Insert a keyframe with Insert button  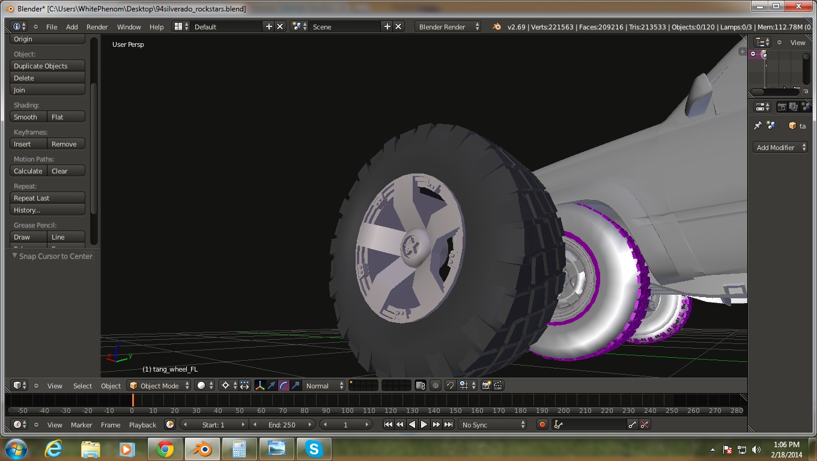[x=29, y=144]
